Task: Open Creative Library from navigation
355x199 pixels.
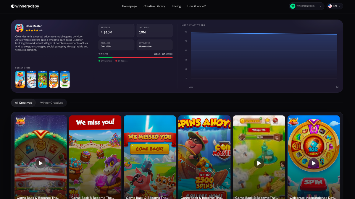Action: [x=154, y=6]
